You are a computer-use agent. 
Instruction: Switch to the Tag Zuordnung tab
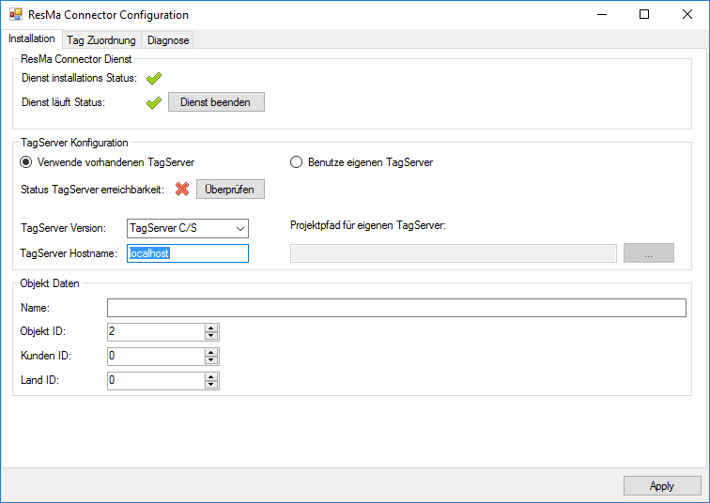101,40
